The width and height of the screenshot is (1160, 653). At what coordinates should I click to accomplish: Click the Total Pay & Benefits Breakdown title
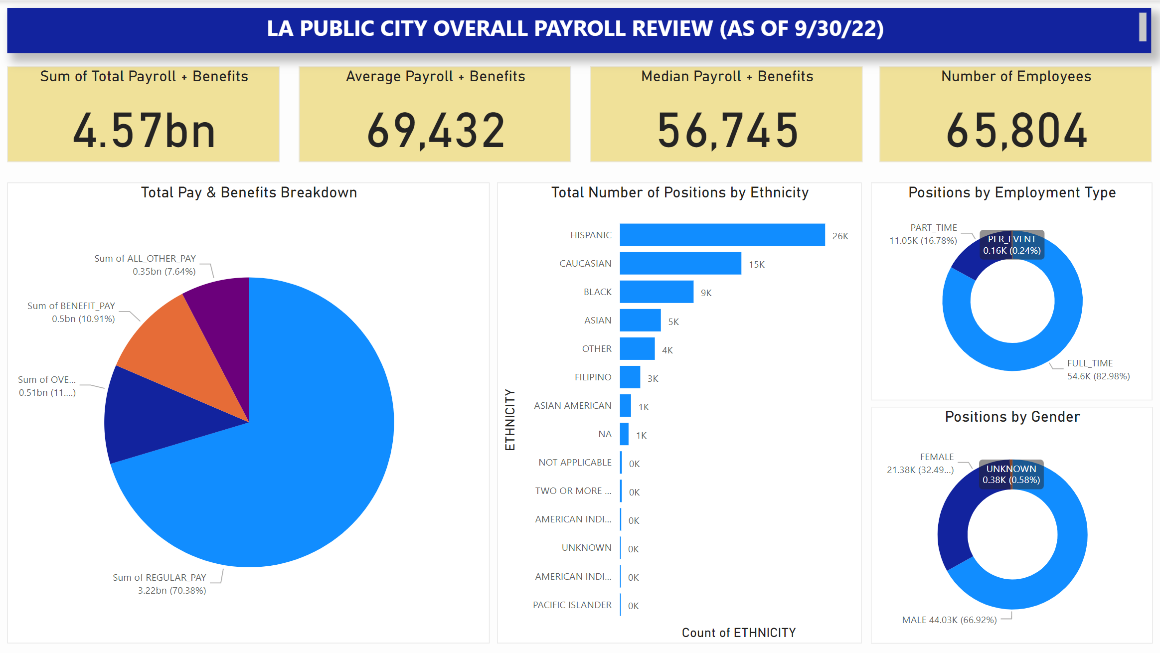[x=249, y=192]
